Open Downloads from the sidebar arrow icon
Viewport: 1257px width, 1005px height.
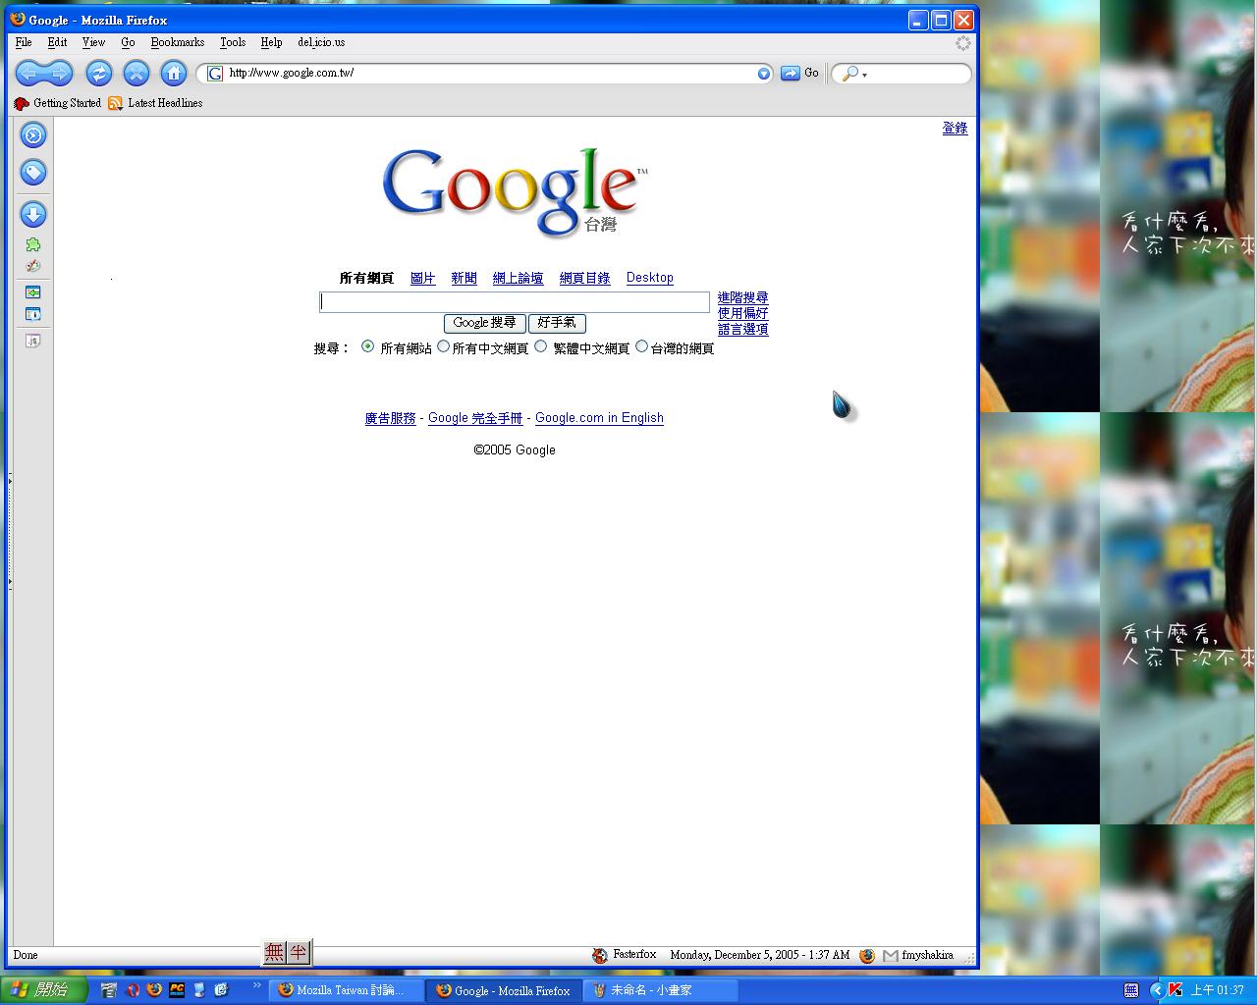tap(33, 214)
